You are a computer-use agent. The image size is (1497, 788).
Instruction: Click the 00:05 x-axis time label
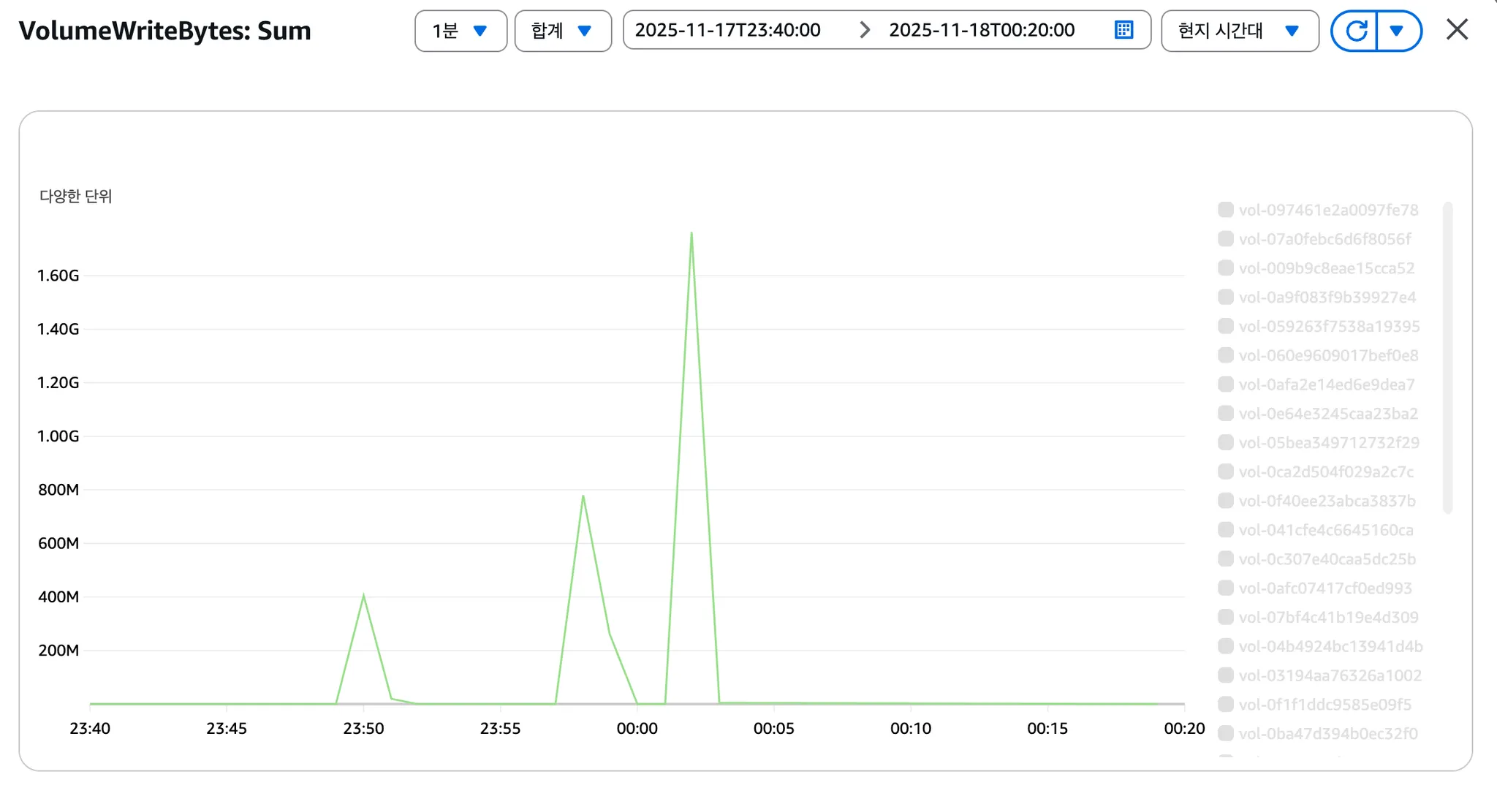tap(774, 728)
